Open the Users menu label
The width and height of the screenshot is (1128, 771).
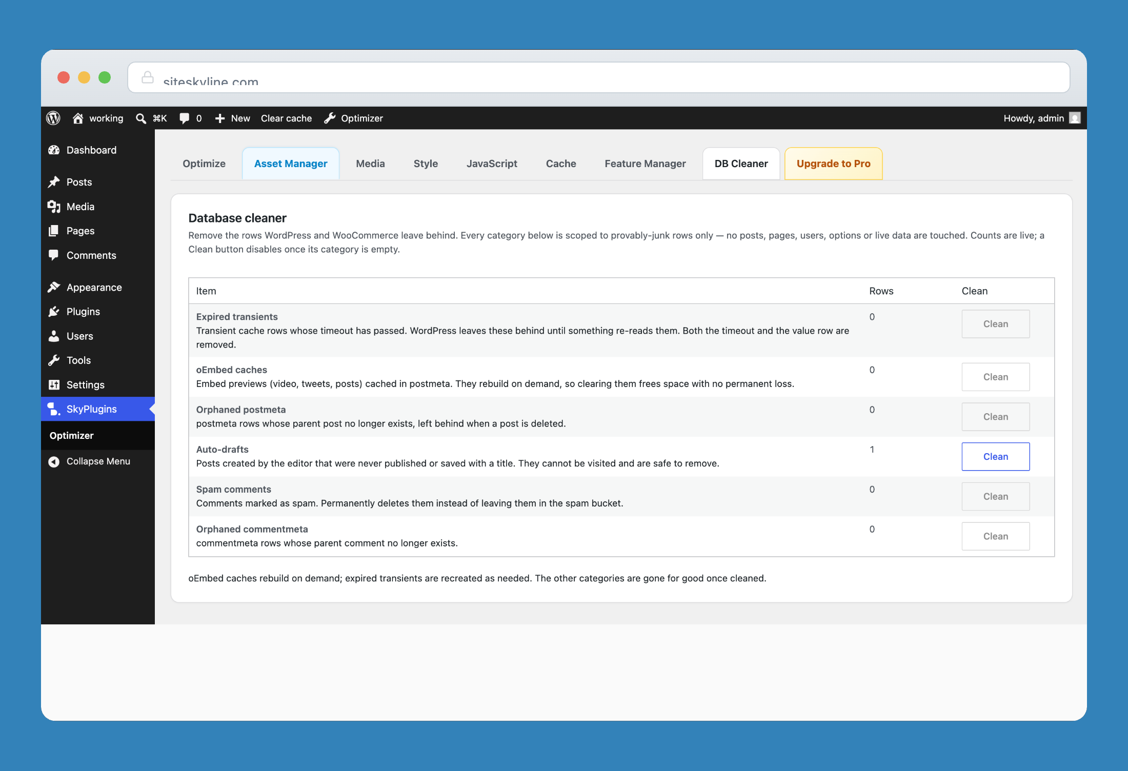tap(80, 336)
